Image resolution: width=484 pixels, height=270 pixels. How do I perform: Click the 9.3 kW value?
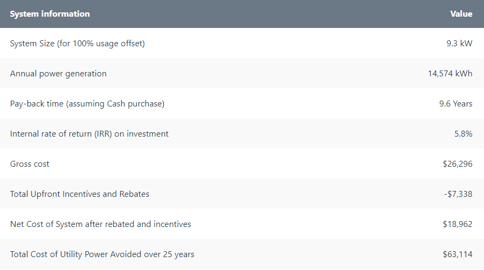tap(459, 44)
